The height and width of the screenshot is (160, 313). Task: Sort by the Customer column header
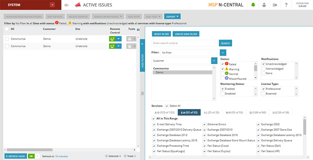click(49, 29)
